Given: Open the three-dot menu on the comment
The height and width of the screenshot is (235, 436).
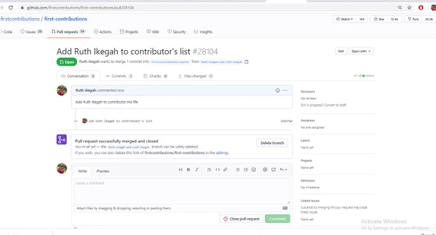Looking at the screenshot, I should tap(285, 91).
